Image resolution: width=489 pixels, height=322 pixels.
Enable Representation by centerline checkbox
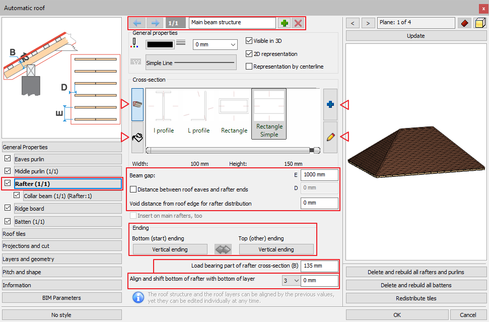(249, 67)
